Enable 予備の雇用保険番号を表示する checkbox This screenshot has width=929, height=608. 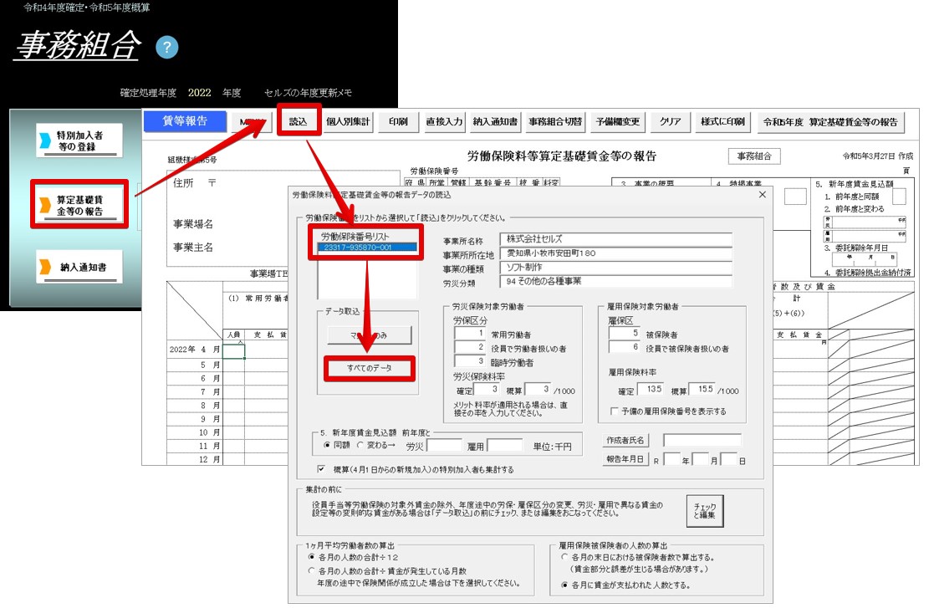[x=615, y=411]
